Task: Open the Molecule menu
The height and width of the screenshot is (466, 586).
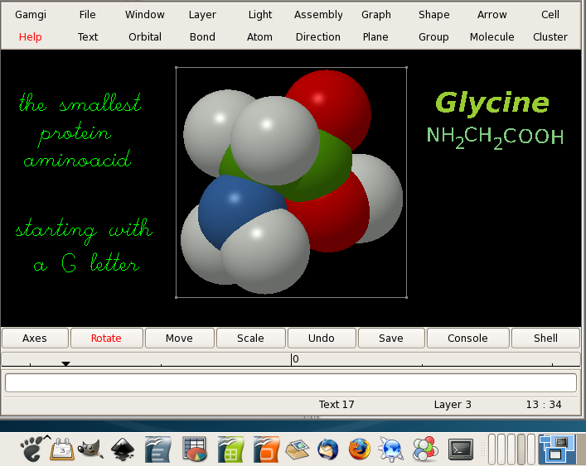Action: [x=492, y=37]
